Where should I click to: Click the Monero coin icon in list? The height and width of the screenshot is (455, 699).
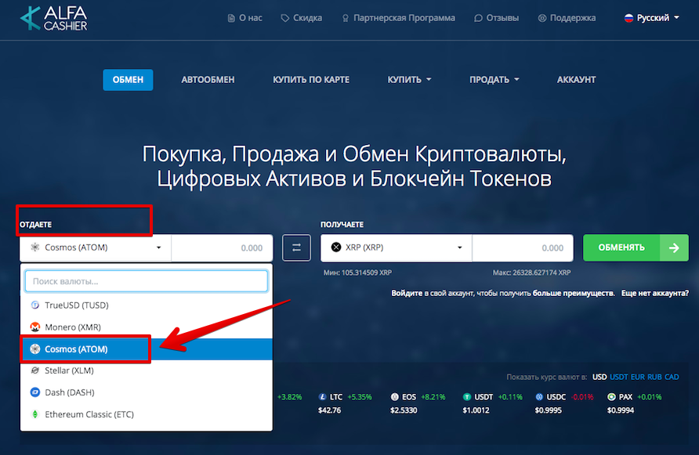click(x=34, y=327)
